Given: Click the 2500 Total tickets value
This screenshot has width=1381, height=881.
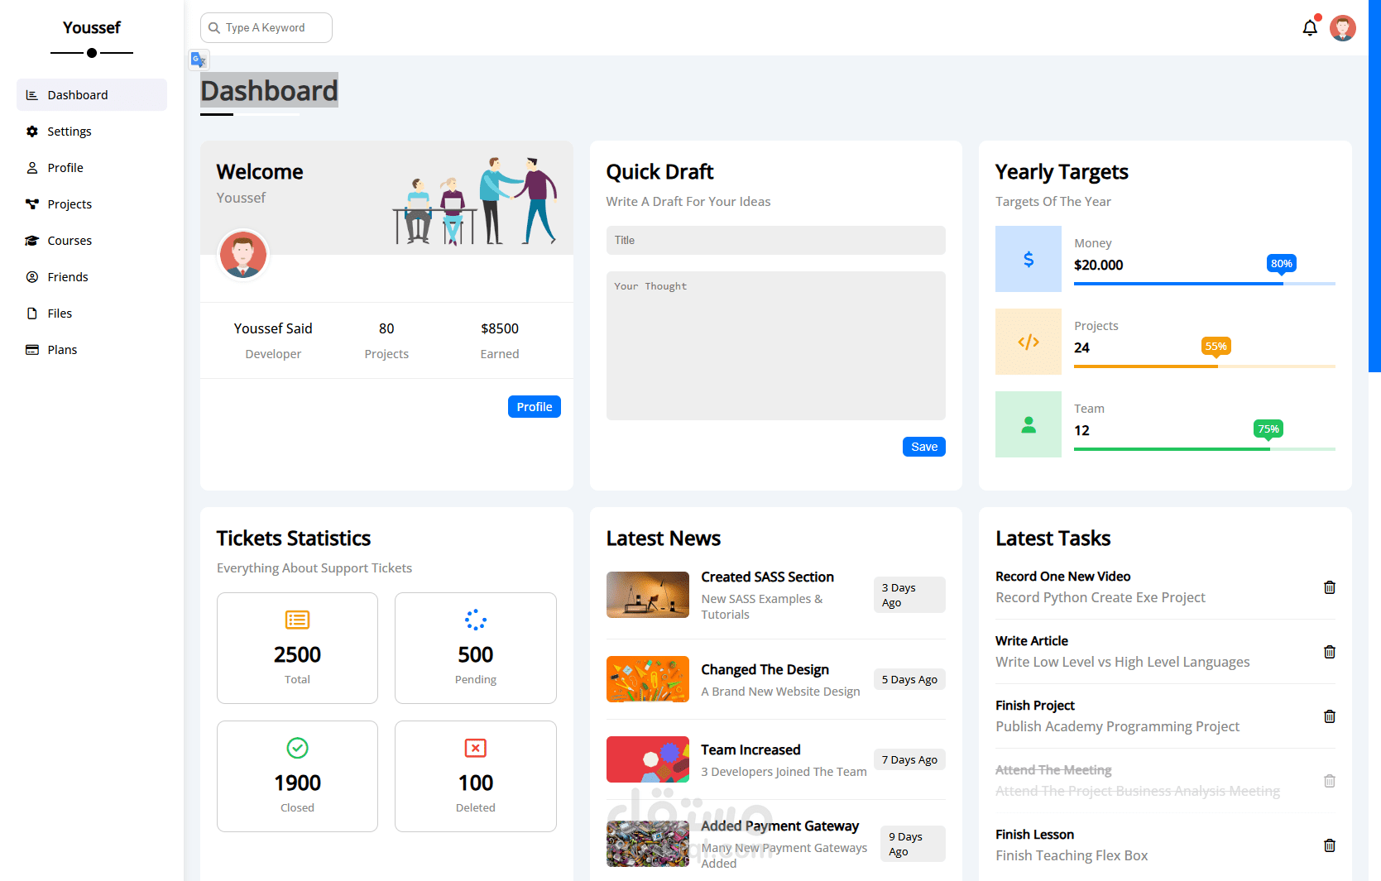Looking at the screenshot, I should pyautogui.click(x=297, y=655).
